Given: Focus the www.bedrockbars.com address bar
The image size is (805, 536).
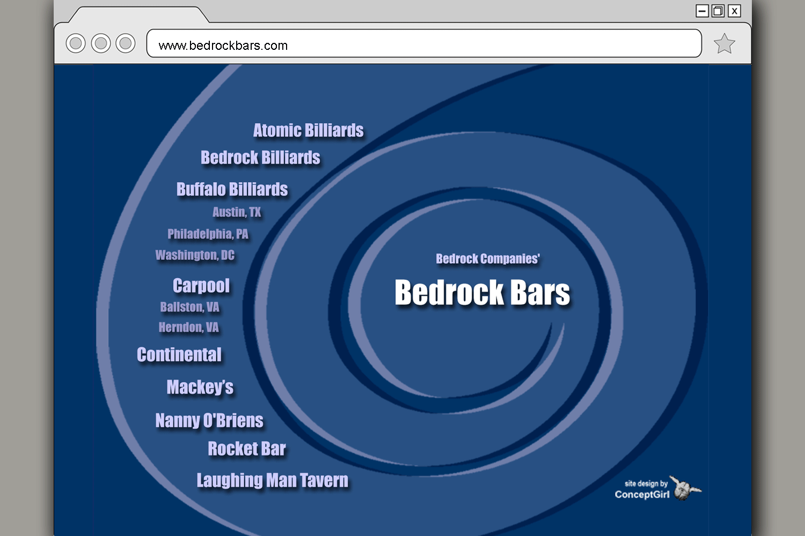Looking at the screenshot, I should (424, 43).
